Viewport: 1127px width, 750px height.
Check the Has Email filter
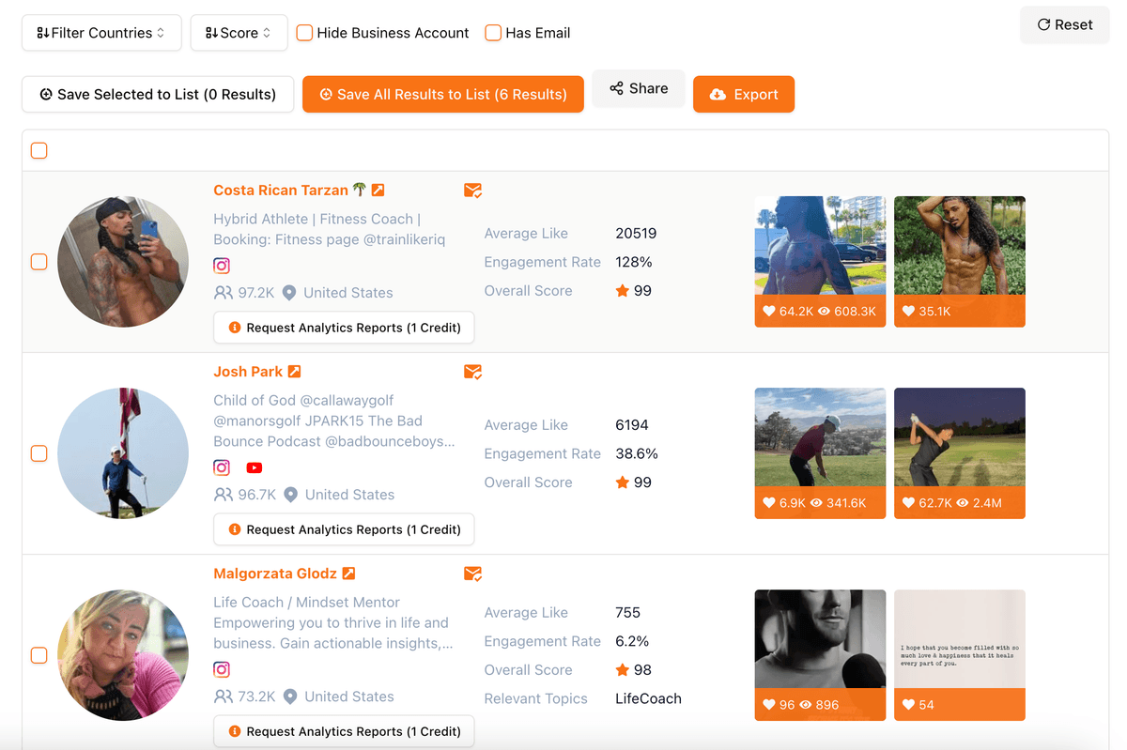pyautogui.click(x=492, y=32)
